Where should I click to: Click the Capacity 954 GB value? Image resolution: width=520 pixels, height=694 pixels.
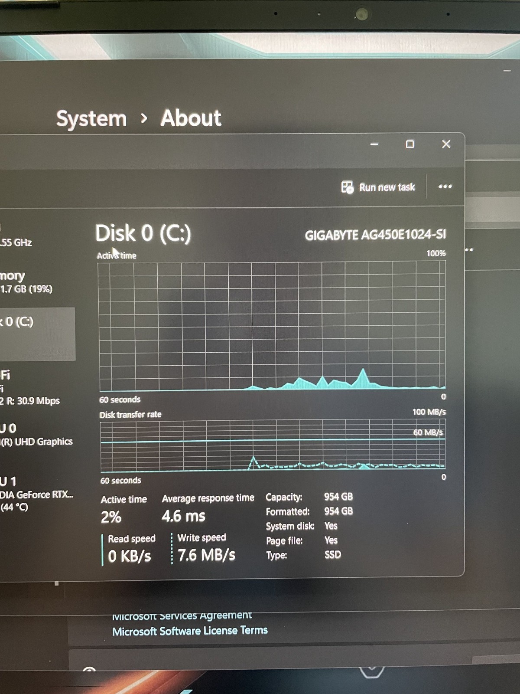click(338, 497)
